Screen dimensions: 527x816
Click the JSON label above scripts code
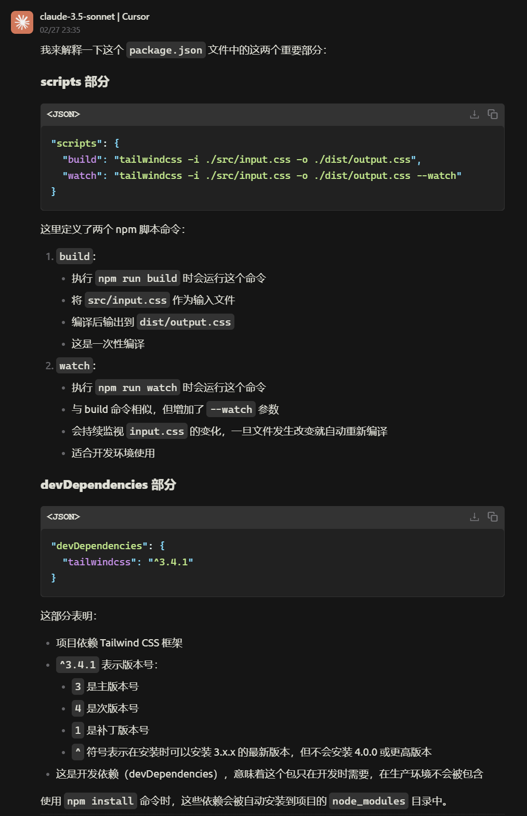(x=63, y=114)
